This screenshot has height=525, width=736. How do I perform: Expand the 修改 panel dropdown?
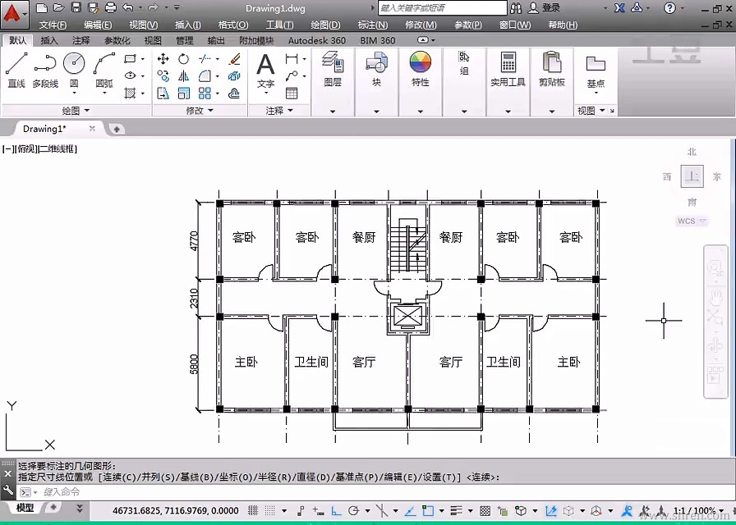(x=200, y=111)
